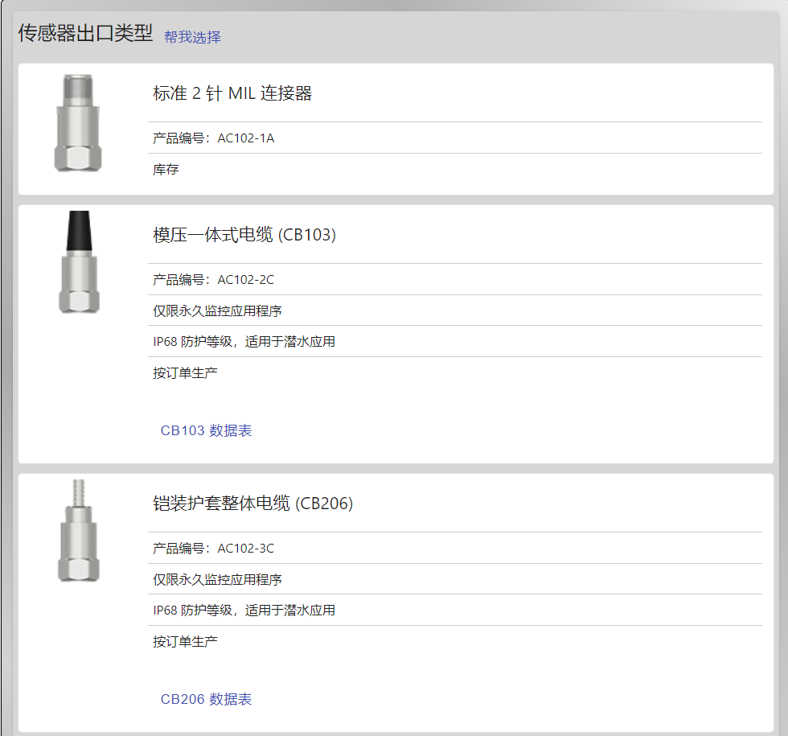This screenshot has width=788, height=736.
Task: Open the 帮我选择 help link
Action: point(192,37)
